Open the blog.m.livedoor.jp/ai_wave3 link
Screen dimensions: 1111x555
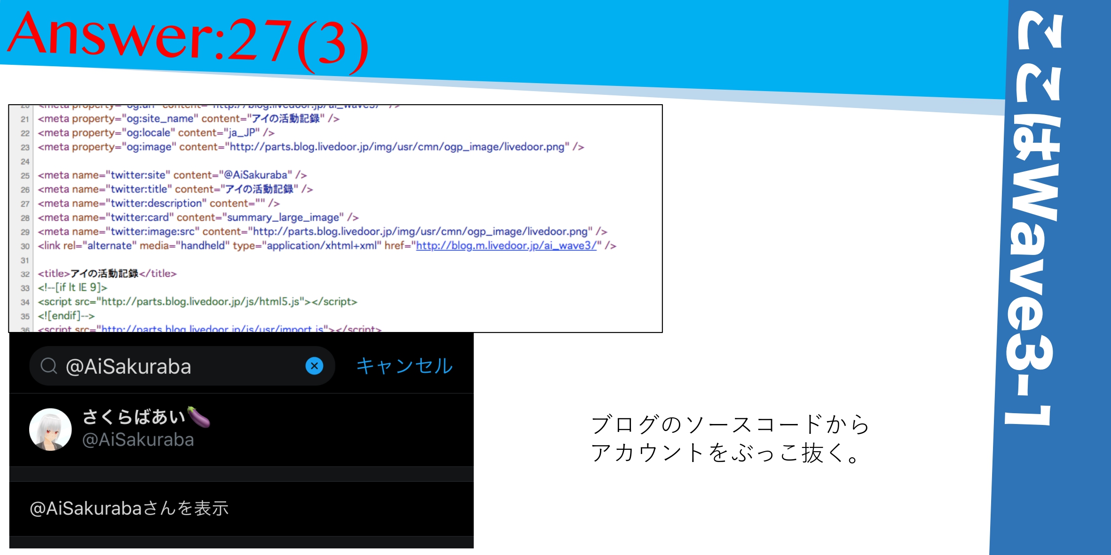pos(506,246)
